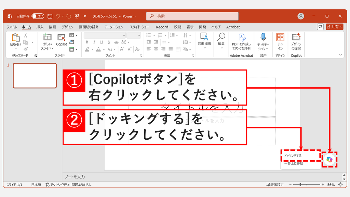Image resolution: width=350 pixels, height=197 pixels.
Task: Click the text highlight color button
Action: coord(87,49)
